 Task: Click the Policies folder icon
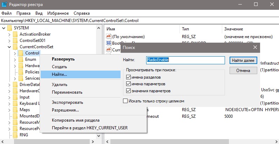(x=21, y=72)
